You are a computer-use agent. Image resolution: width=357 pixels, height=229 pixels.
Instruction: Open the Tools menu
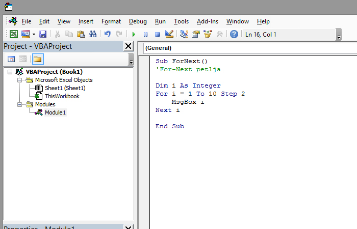coord(181,21)
